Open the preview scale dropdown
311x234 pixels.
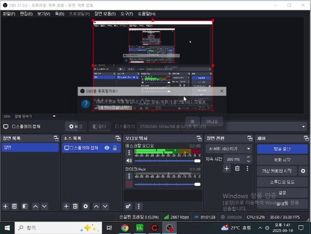point(54,116)
